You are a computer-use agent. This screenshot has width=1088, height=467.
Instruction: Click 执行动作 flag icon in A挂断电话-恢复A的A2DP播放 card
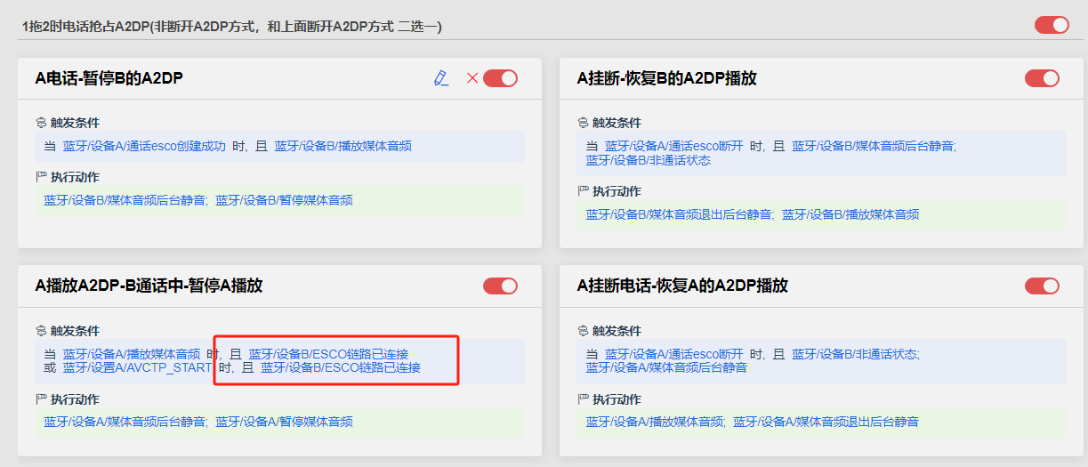point(583,399)
